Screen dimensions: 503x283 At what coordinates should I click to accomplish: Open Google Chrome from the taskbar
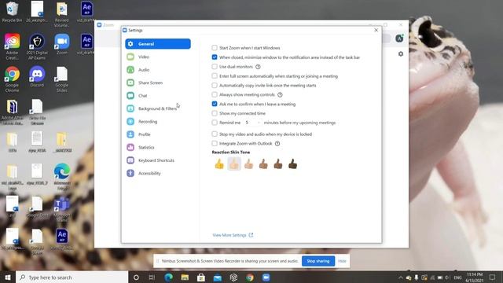(250, 277)
